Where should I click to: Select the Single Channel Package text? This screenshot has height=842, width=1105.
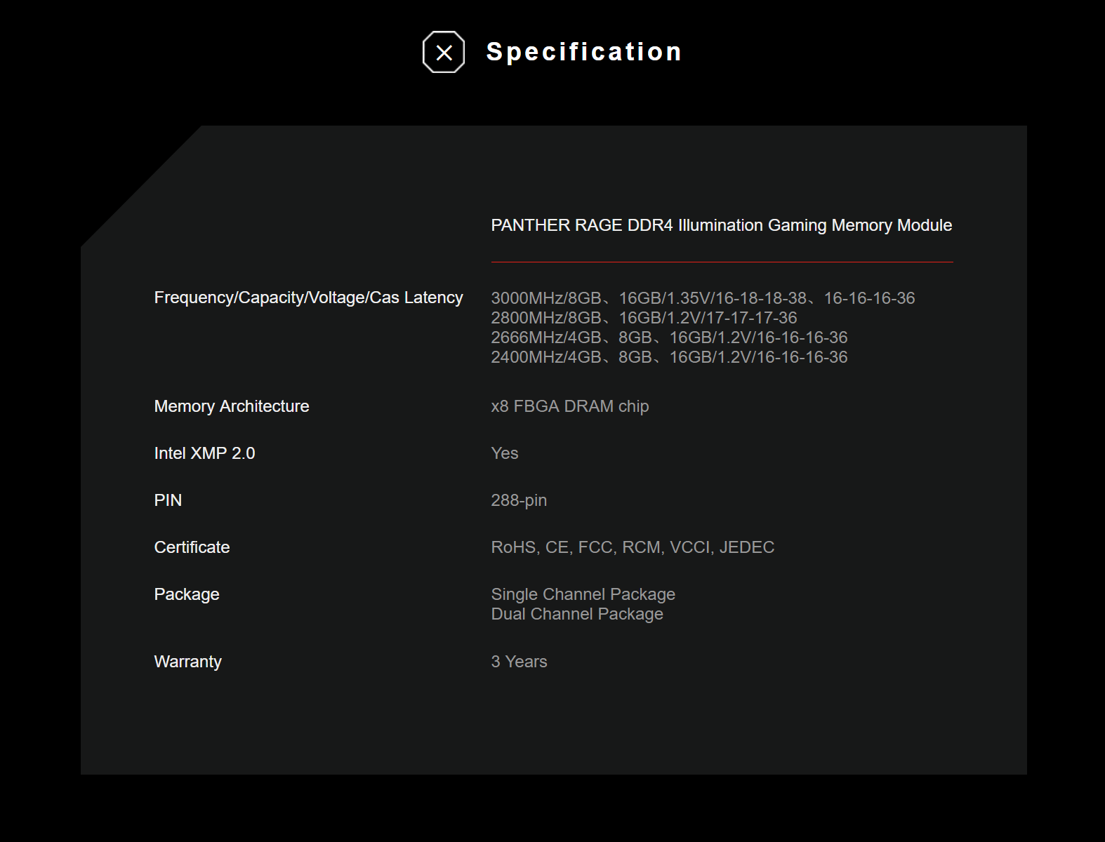click(583, 594)
